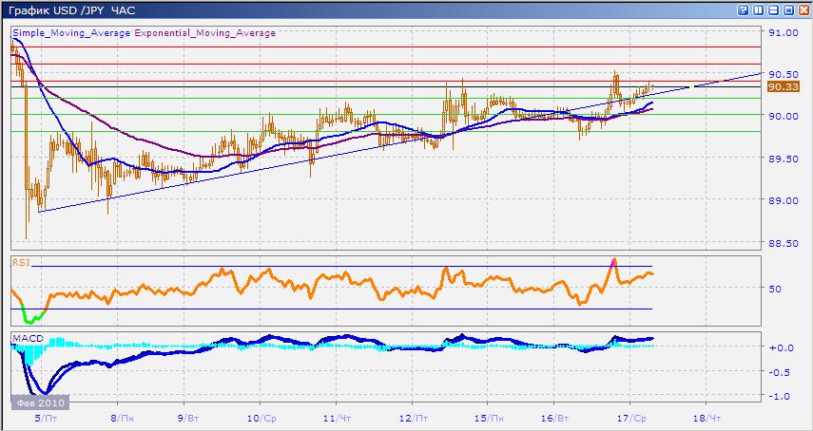813x431 pixels.
Task: Open help with the question mark icon
Action: pos(744,9)
